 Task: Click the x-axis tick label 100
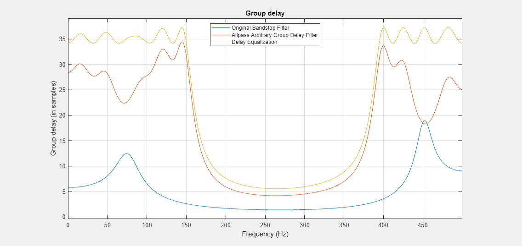click(147, 225)
